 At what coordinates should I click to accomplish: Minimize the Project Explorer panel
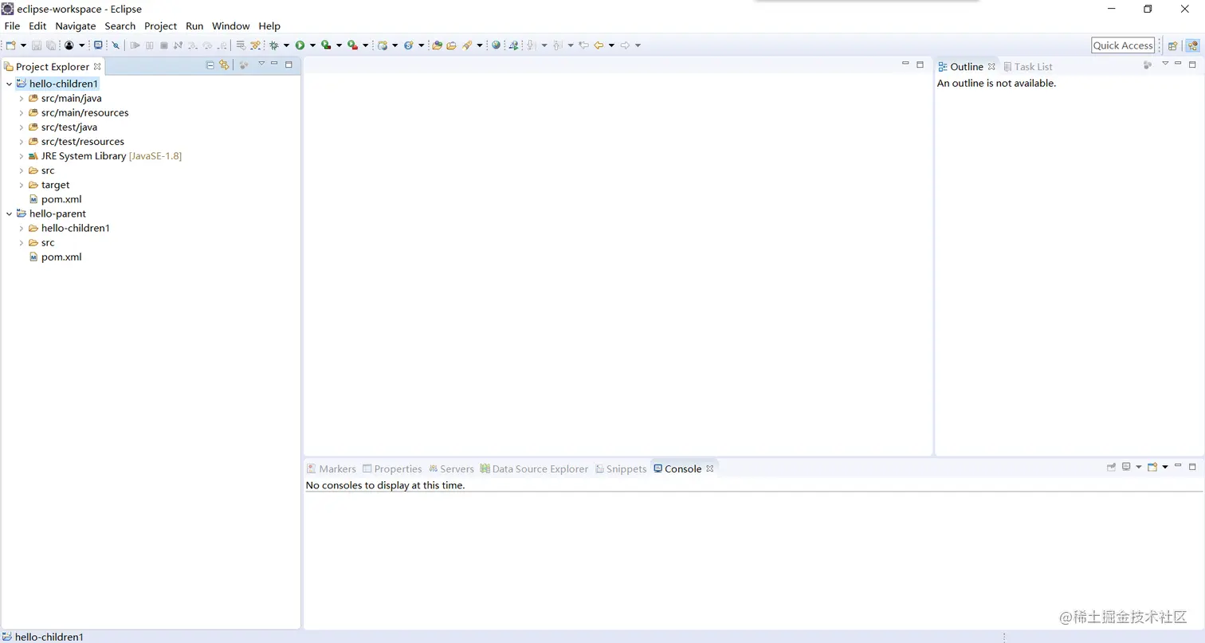coord(274,63)
